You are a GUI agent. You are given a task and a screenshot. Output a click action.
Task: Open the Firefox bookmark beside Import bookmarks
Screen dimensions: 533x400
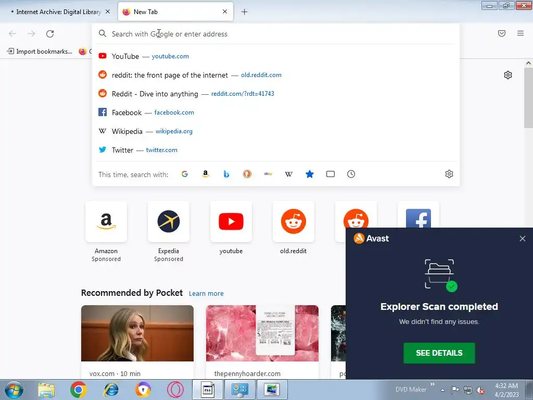[85, 52]
